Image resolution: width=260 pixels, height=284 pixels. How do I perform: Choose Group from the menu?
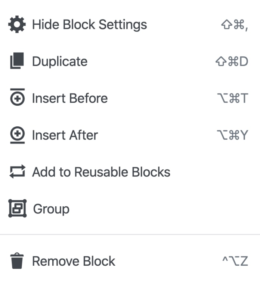click(51, 209)
